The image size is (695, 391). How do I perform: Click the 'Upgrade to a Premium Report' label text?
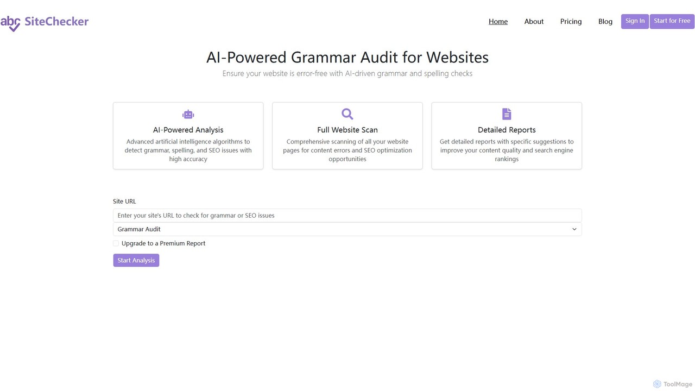[x=163, y=243]
